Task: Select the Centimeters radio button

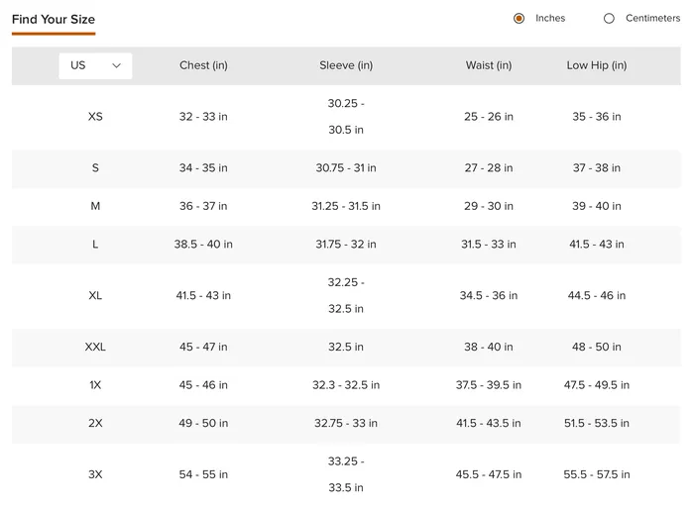Action: (x=609, y=19)
